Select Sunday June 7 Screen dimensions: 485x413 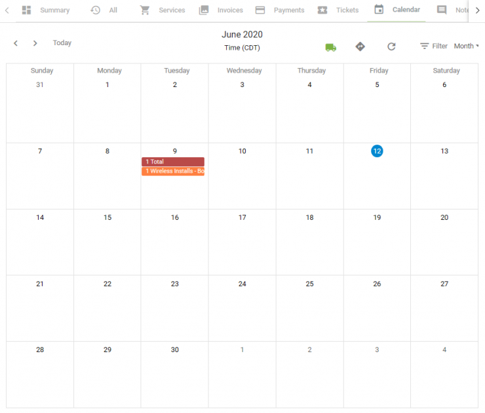[x=40, y=151]
